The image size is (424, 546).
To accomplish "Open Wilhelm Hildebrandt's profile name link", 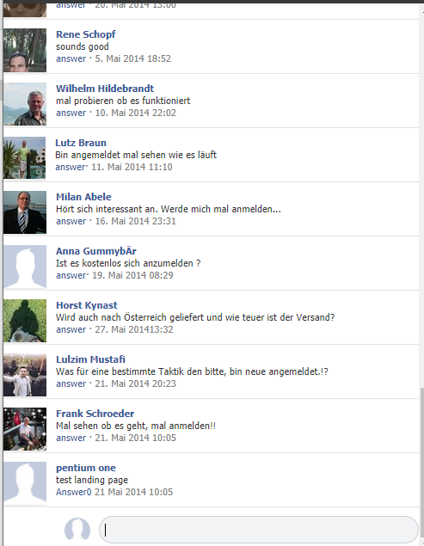I will tap(105, 89).
